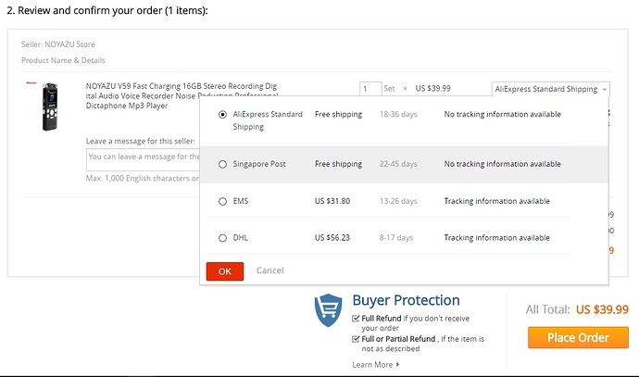Click the Full or Partial Refund checkmark icon
Screen dimensions: 639x377
tap(356, 339)
